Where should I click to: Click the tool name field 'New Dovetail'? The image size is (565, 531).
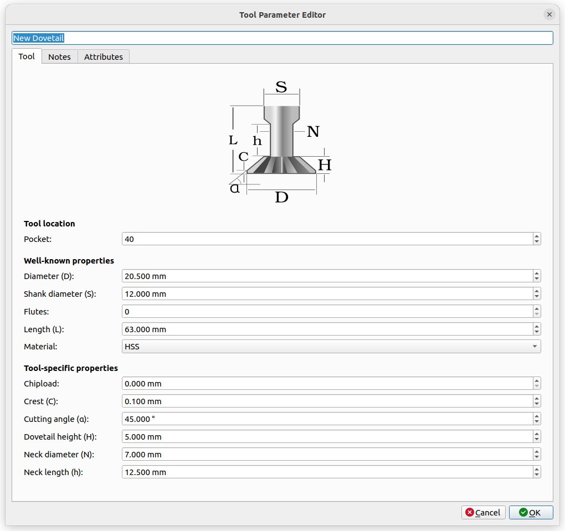pyautogui.click(x=282, y=38)
